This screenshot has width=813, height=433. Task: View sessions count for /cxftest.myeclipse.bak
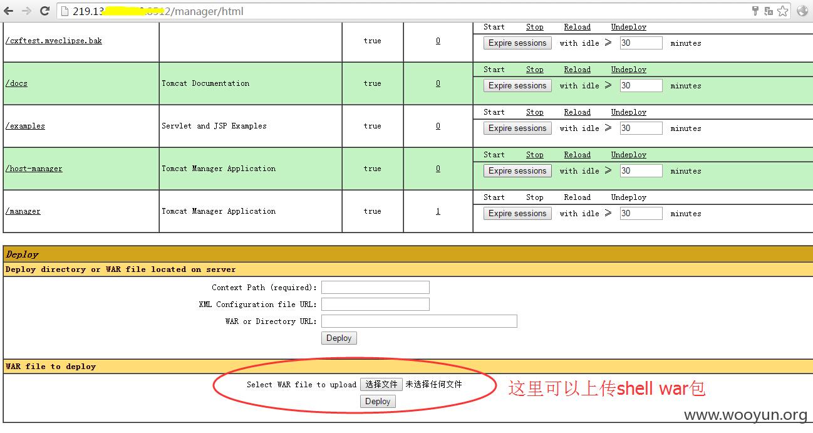[x=438, y=41]
